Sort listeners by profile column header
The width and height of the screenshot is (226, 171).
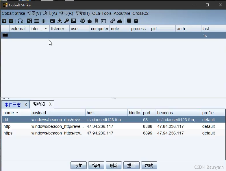click(x=213, y=113)
